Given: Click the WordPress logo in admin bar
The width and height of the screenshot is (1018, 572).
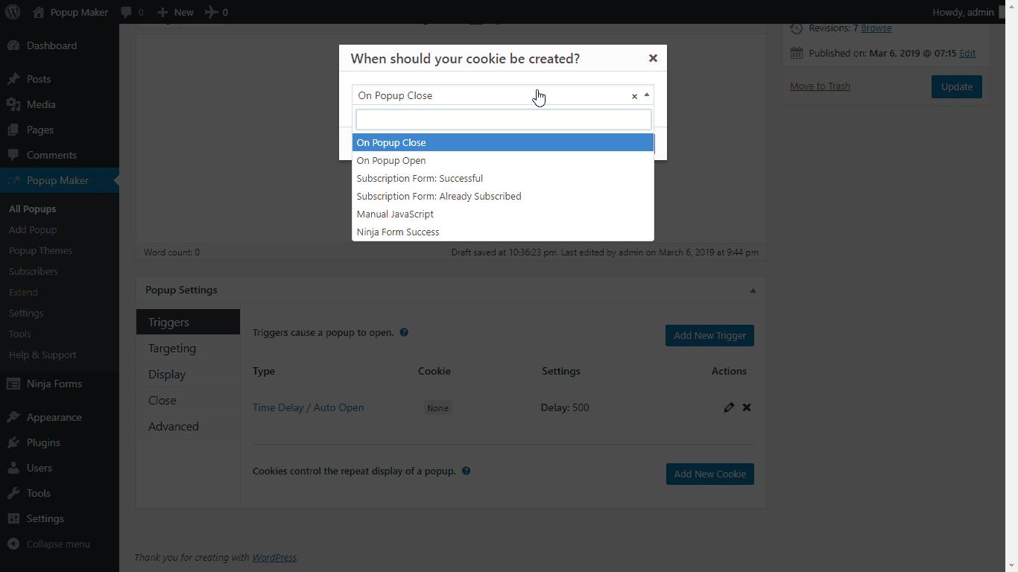Looking at the screenshot, I should pos(13,12).
